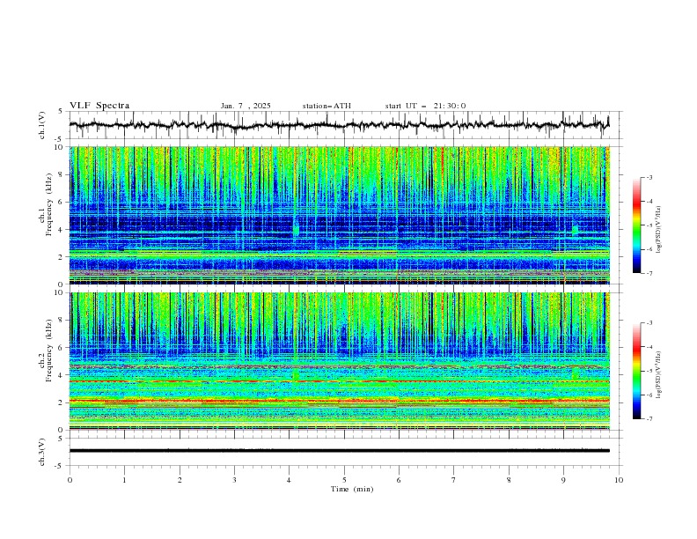Click the "6" kHz tick on ch.1 axis

[61, 202]
